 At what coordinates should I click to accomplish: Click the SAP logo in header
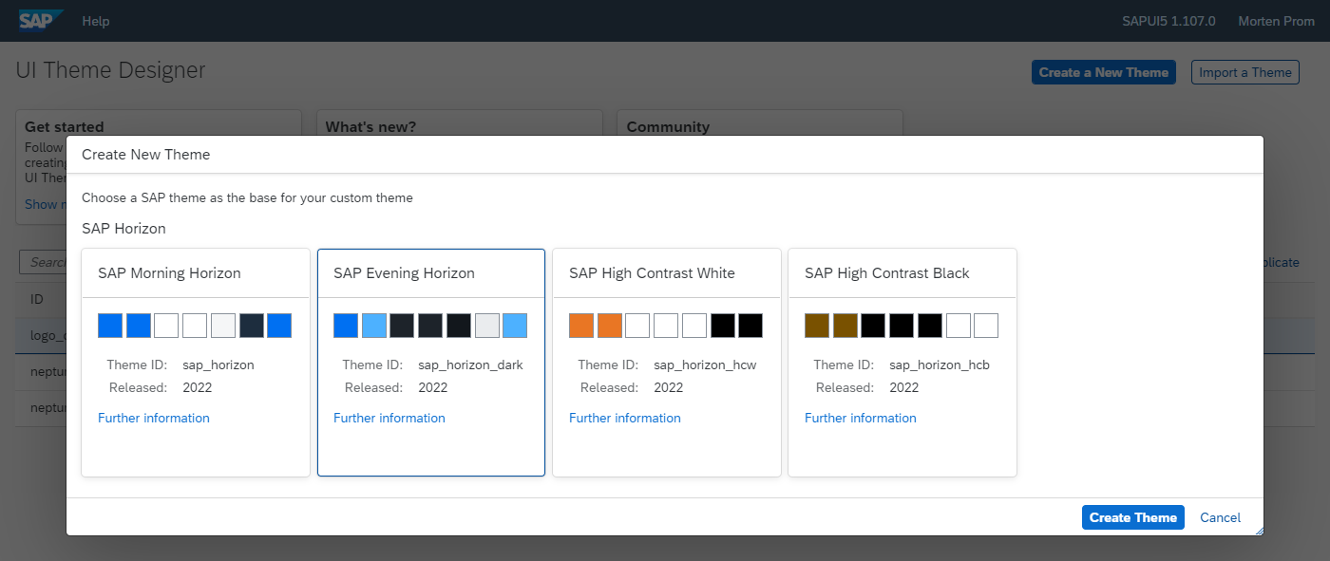[41, 21]
